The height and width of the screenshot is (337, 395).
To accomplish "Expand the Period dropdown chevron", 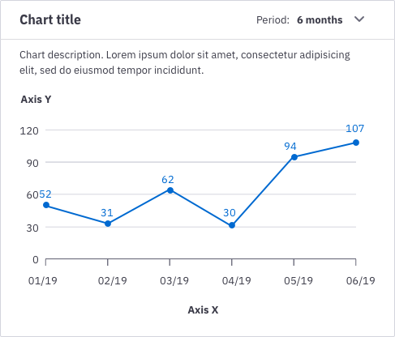I will pyautogui.click(x=359, y=19).
